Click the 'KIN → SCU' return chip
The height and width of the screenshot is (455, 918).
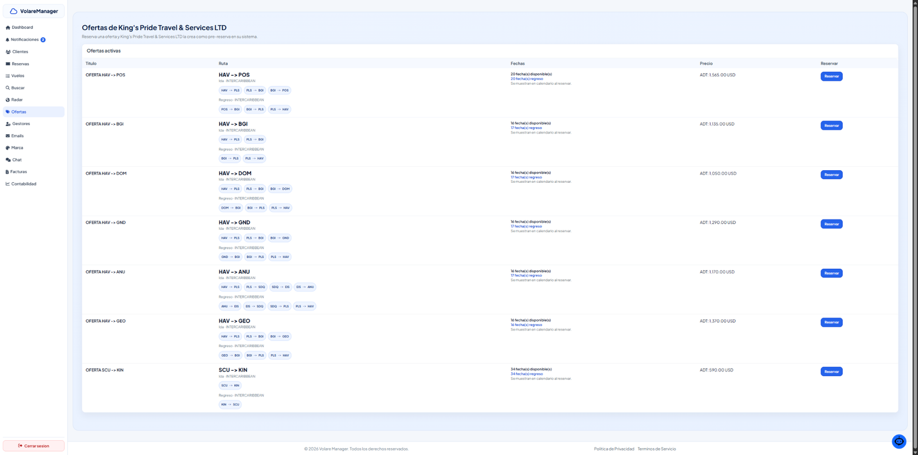point(230,405)
